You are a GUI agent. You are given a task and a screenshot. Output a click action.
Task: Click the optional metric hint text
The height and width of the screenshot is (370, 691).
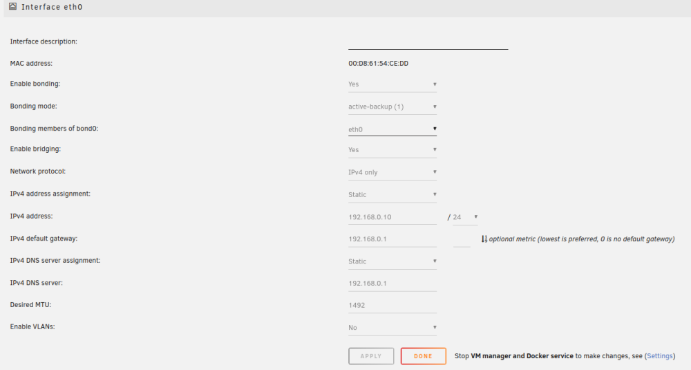(x=582, y=239)
